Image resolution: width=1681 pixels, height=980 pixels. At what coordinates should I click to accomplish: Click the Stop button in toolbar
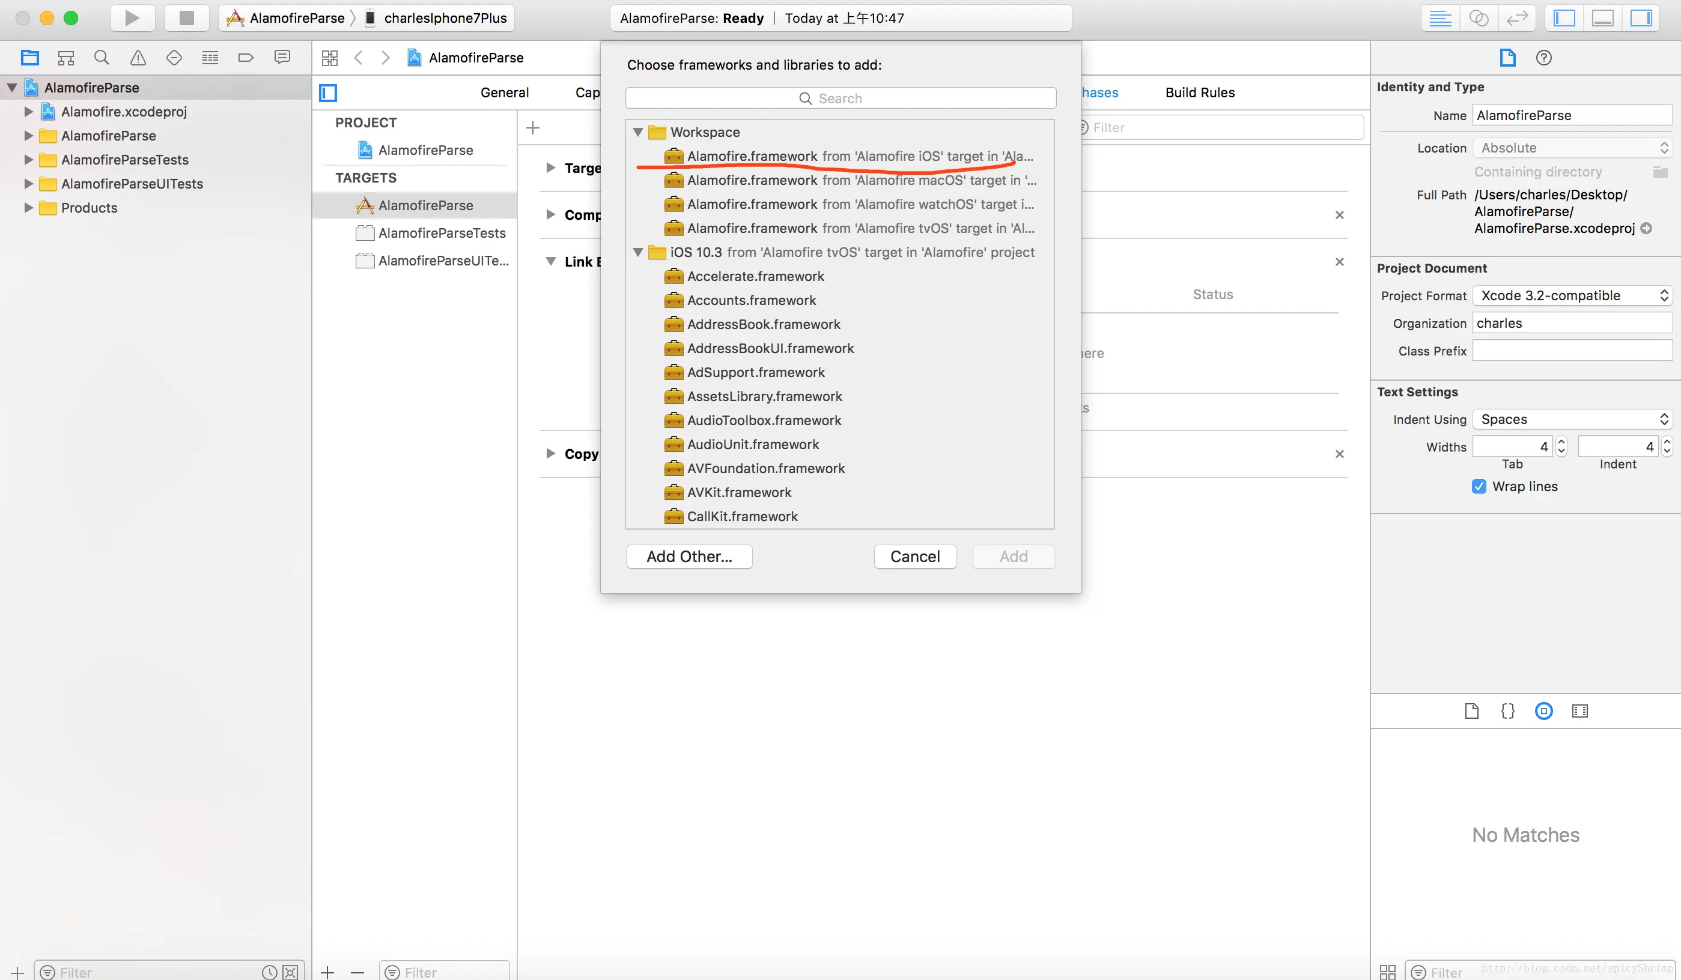187,18
